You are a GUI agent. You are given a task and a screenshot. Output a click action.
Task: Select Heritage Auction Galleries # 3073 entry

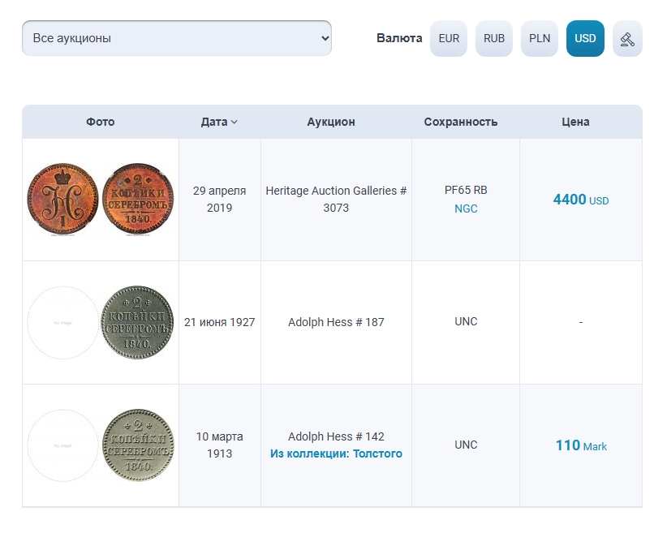(336, 200)
